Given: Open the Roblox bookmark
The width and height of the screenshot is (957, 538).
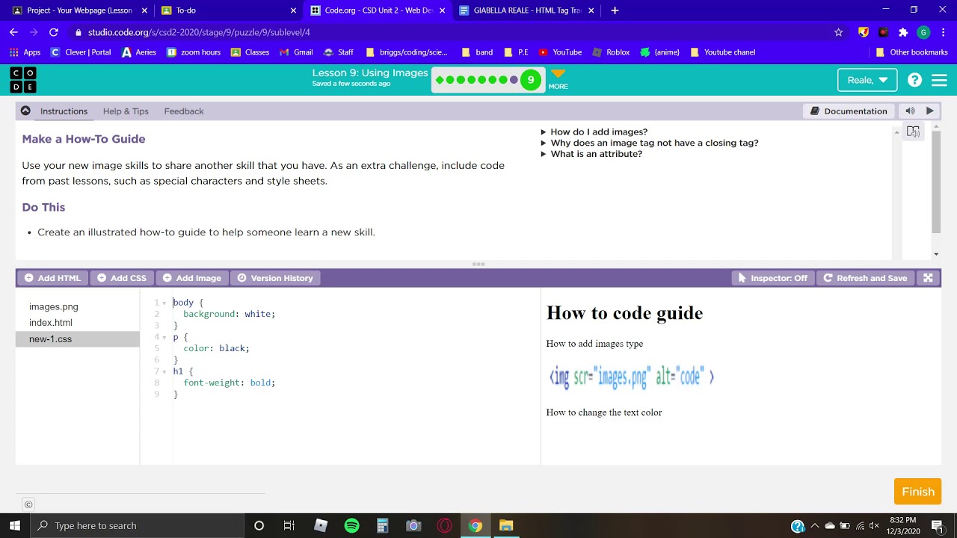Looking at the screenshot, I should pos(611,52).
